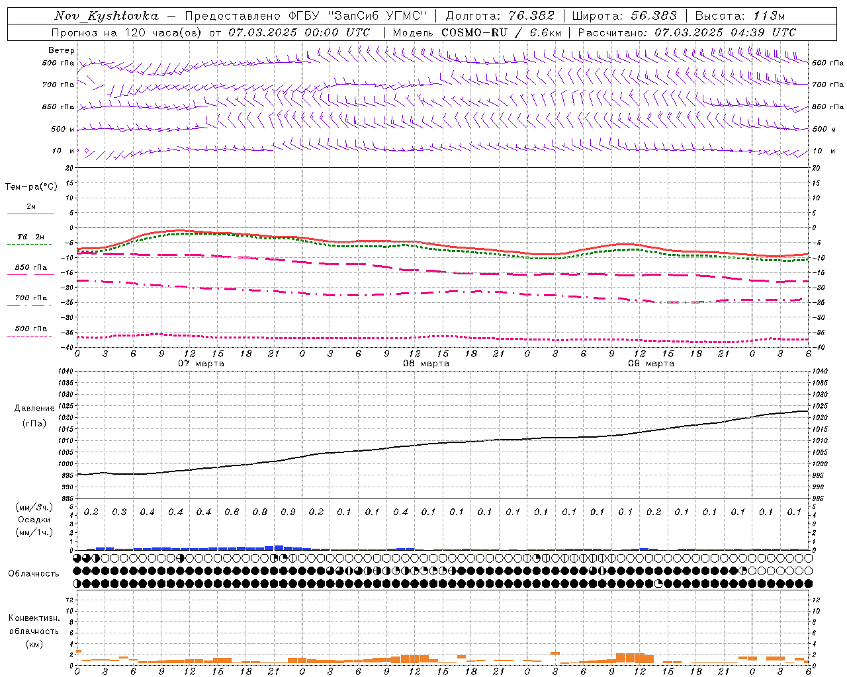Image resolution: width=847 pixels, height=677 pixels.
Task: Click the (км) unit under convective cloudiness
Action: pos(34,644)
